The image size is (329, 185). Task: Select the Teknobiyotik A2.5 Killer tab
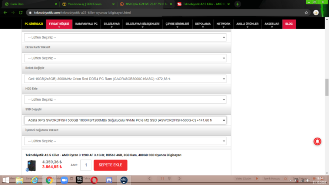[203, 4]
